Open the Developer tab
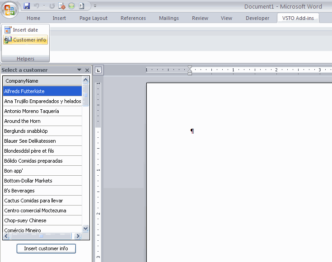The width and height of the screenshot is (332, 262). click(257, 18)
